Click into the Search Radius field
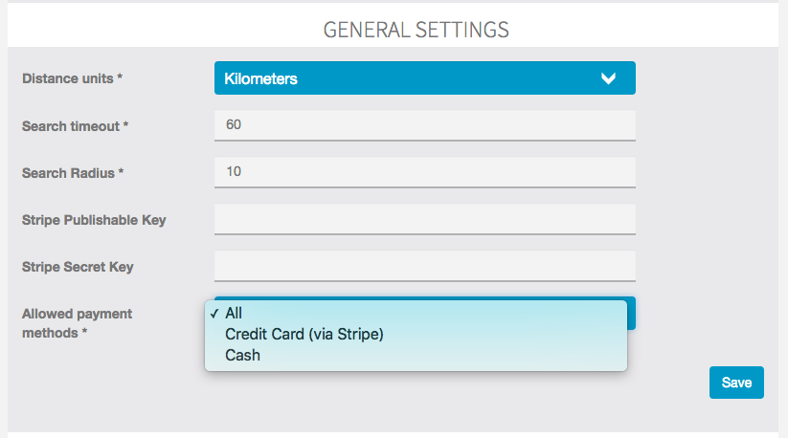This screenshot has width=788, height=438. coord(424,172)
